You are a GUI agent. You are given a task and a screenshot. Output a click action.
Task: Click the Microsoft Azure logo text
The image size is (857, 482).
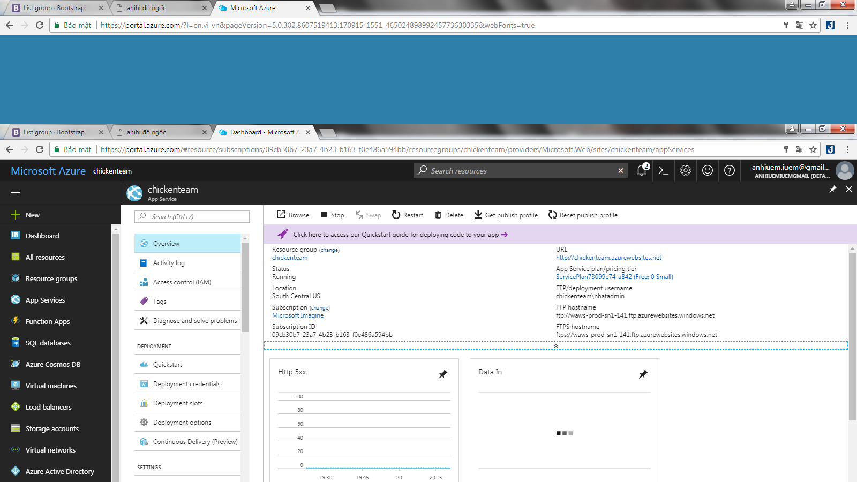pos(48,171)
